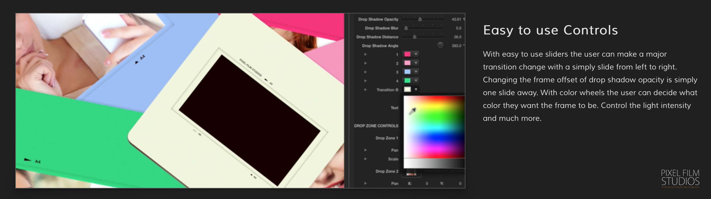Click the Drop Zone 2 thumbnail well

[411, 173]
